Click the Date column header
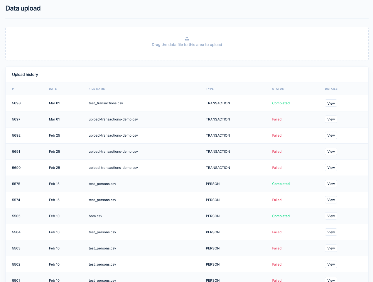This screenshot has height=282, width=373. coord(53,89)
